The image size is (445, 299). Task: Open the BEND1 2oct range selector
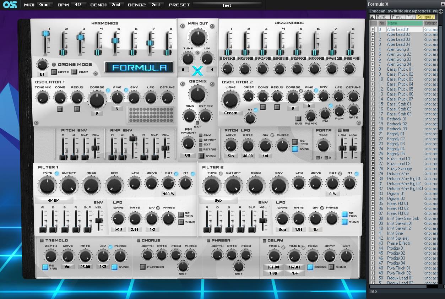116,5
